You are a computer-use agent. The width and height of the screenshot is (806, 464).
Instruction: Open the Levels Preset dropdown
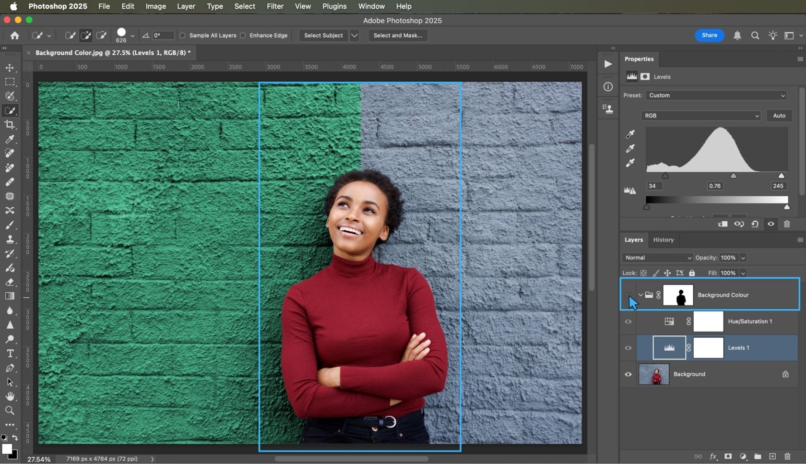(716, 95)
